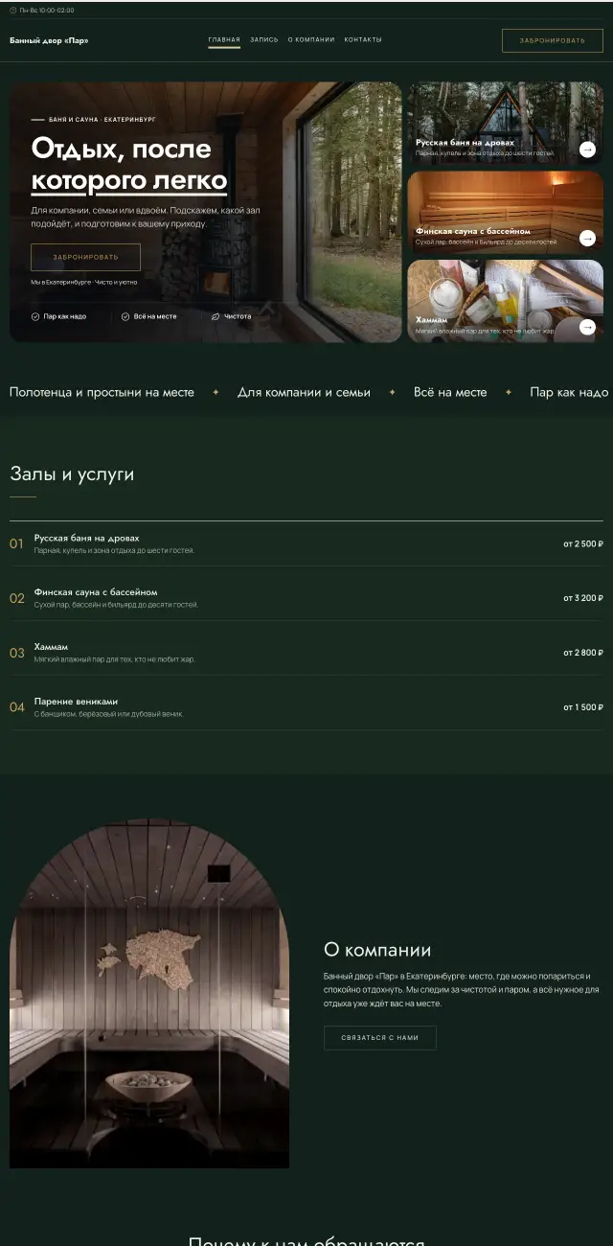Click marquee text Для компании и семьи
The height and width of the screenshot is (1246, 613).
point(304,392)
